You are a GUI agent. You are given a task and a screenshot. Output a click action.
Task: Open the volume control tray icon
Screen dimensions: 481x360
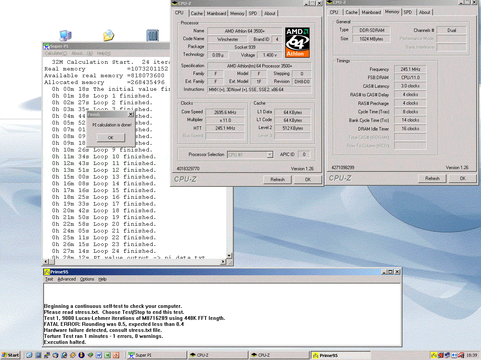(454, 355)
